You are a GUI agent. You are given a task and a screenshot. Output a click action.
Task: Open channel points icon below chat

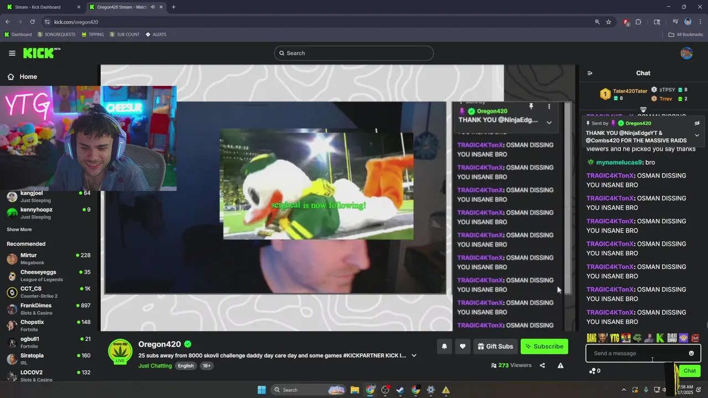click(592, 371)
